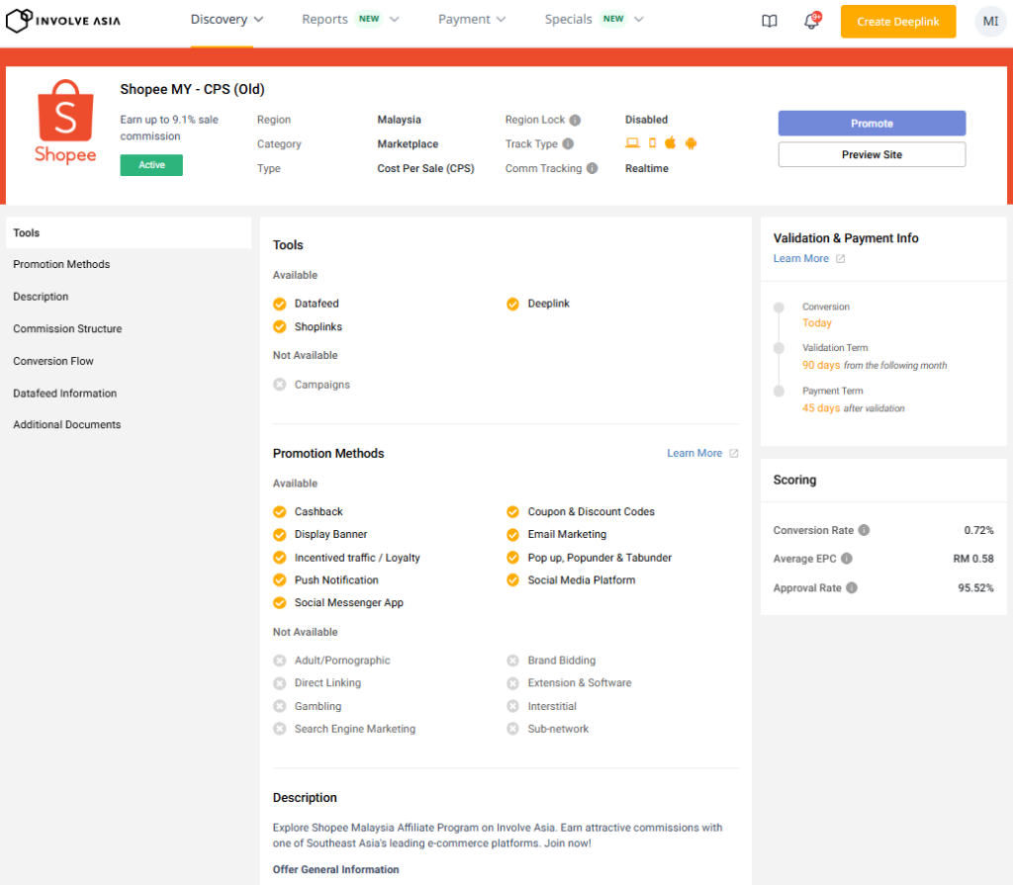Select Commission Structure in the sidebar
Screen dimensions: 1013x885
(x=67, y=328)
